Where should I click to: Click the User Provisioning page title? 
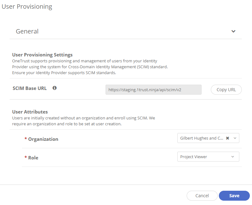[27, 6]
